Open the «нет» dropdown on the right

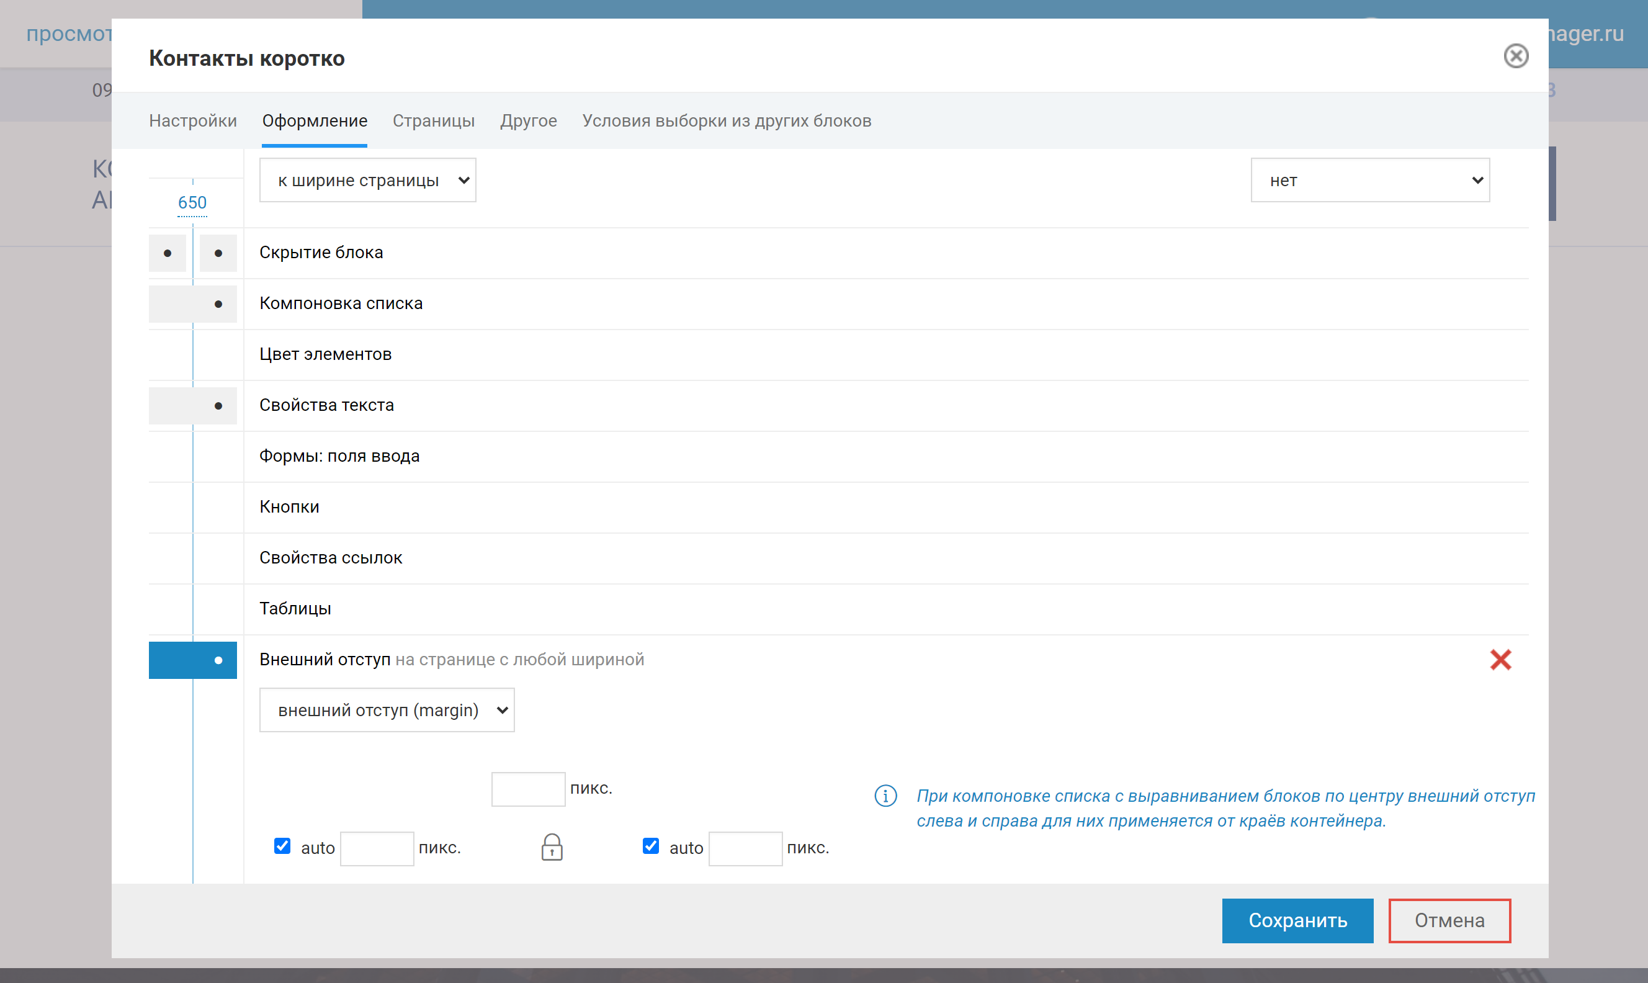(x=1370, y=179)
